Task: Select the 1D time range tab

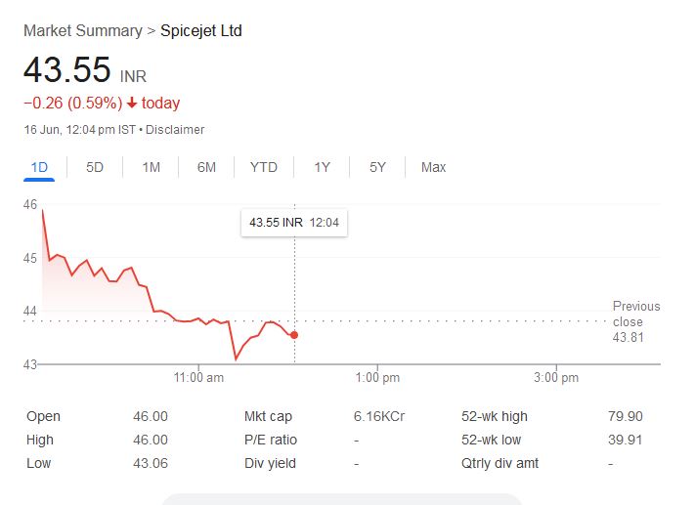Action: tap(39, 167)
